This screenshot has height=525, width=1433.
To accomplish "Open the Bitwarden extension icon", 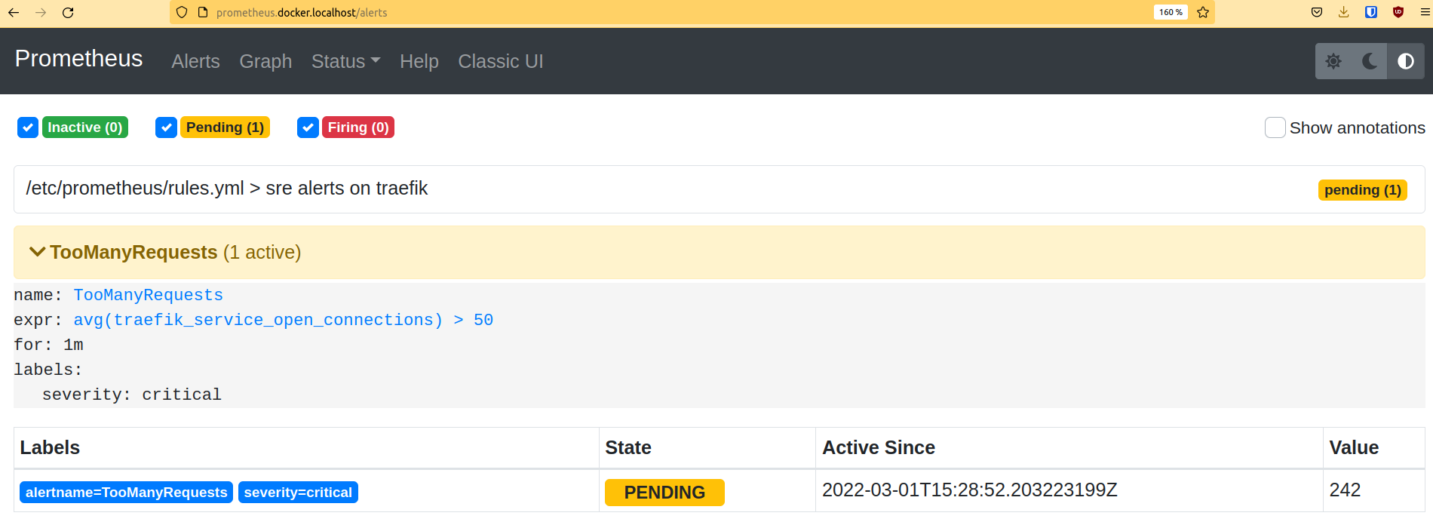I will coord(1371,12).
